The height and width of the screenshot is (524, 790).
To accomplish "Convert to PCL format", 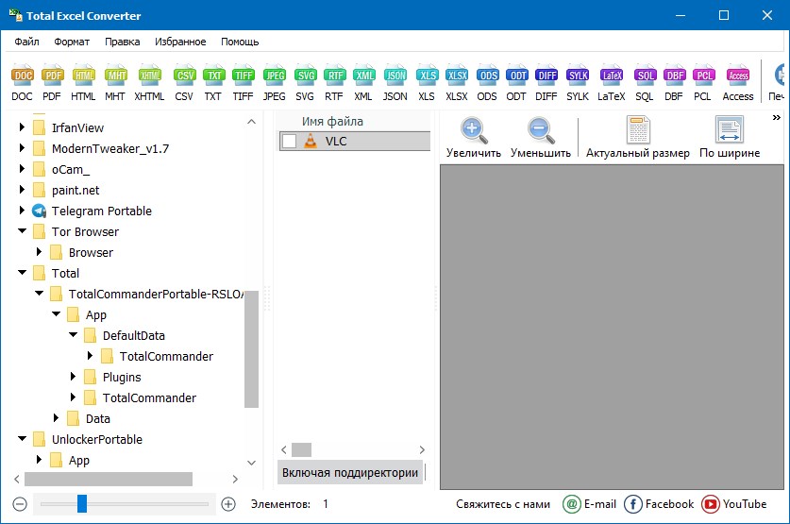I will 703,83.
